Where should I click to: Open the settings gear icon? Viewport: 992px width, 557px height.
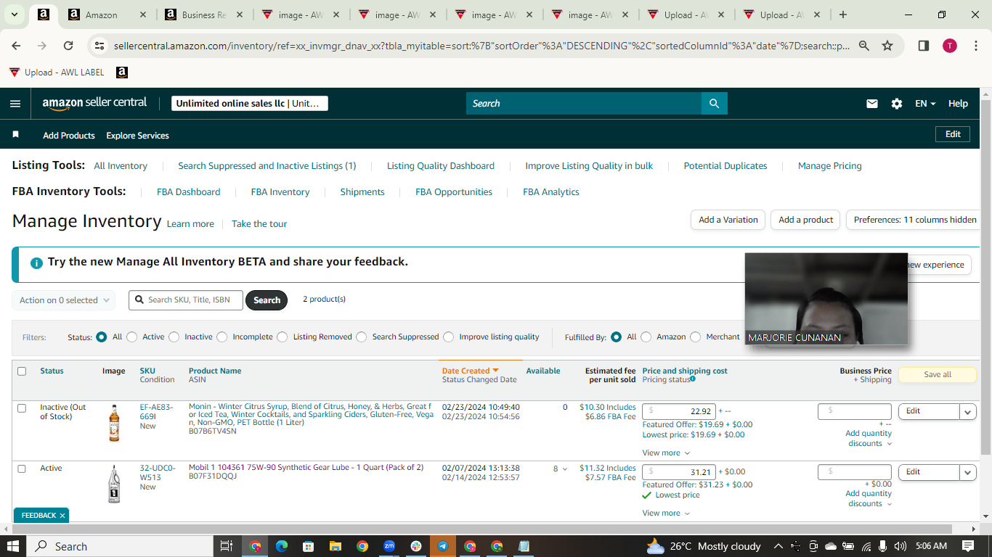click(x=897, y=104)
